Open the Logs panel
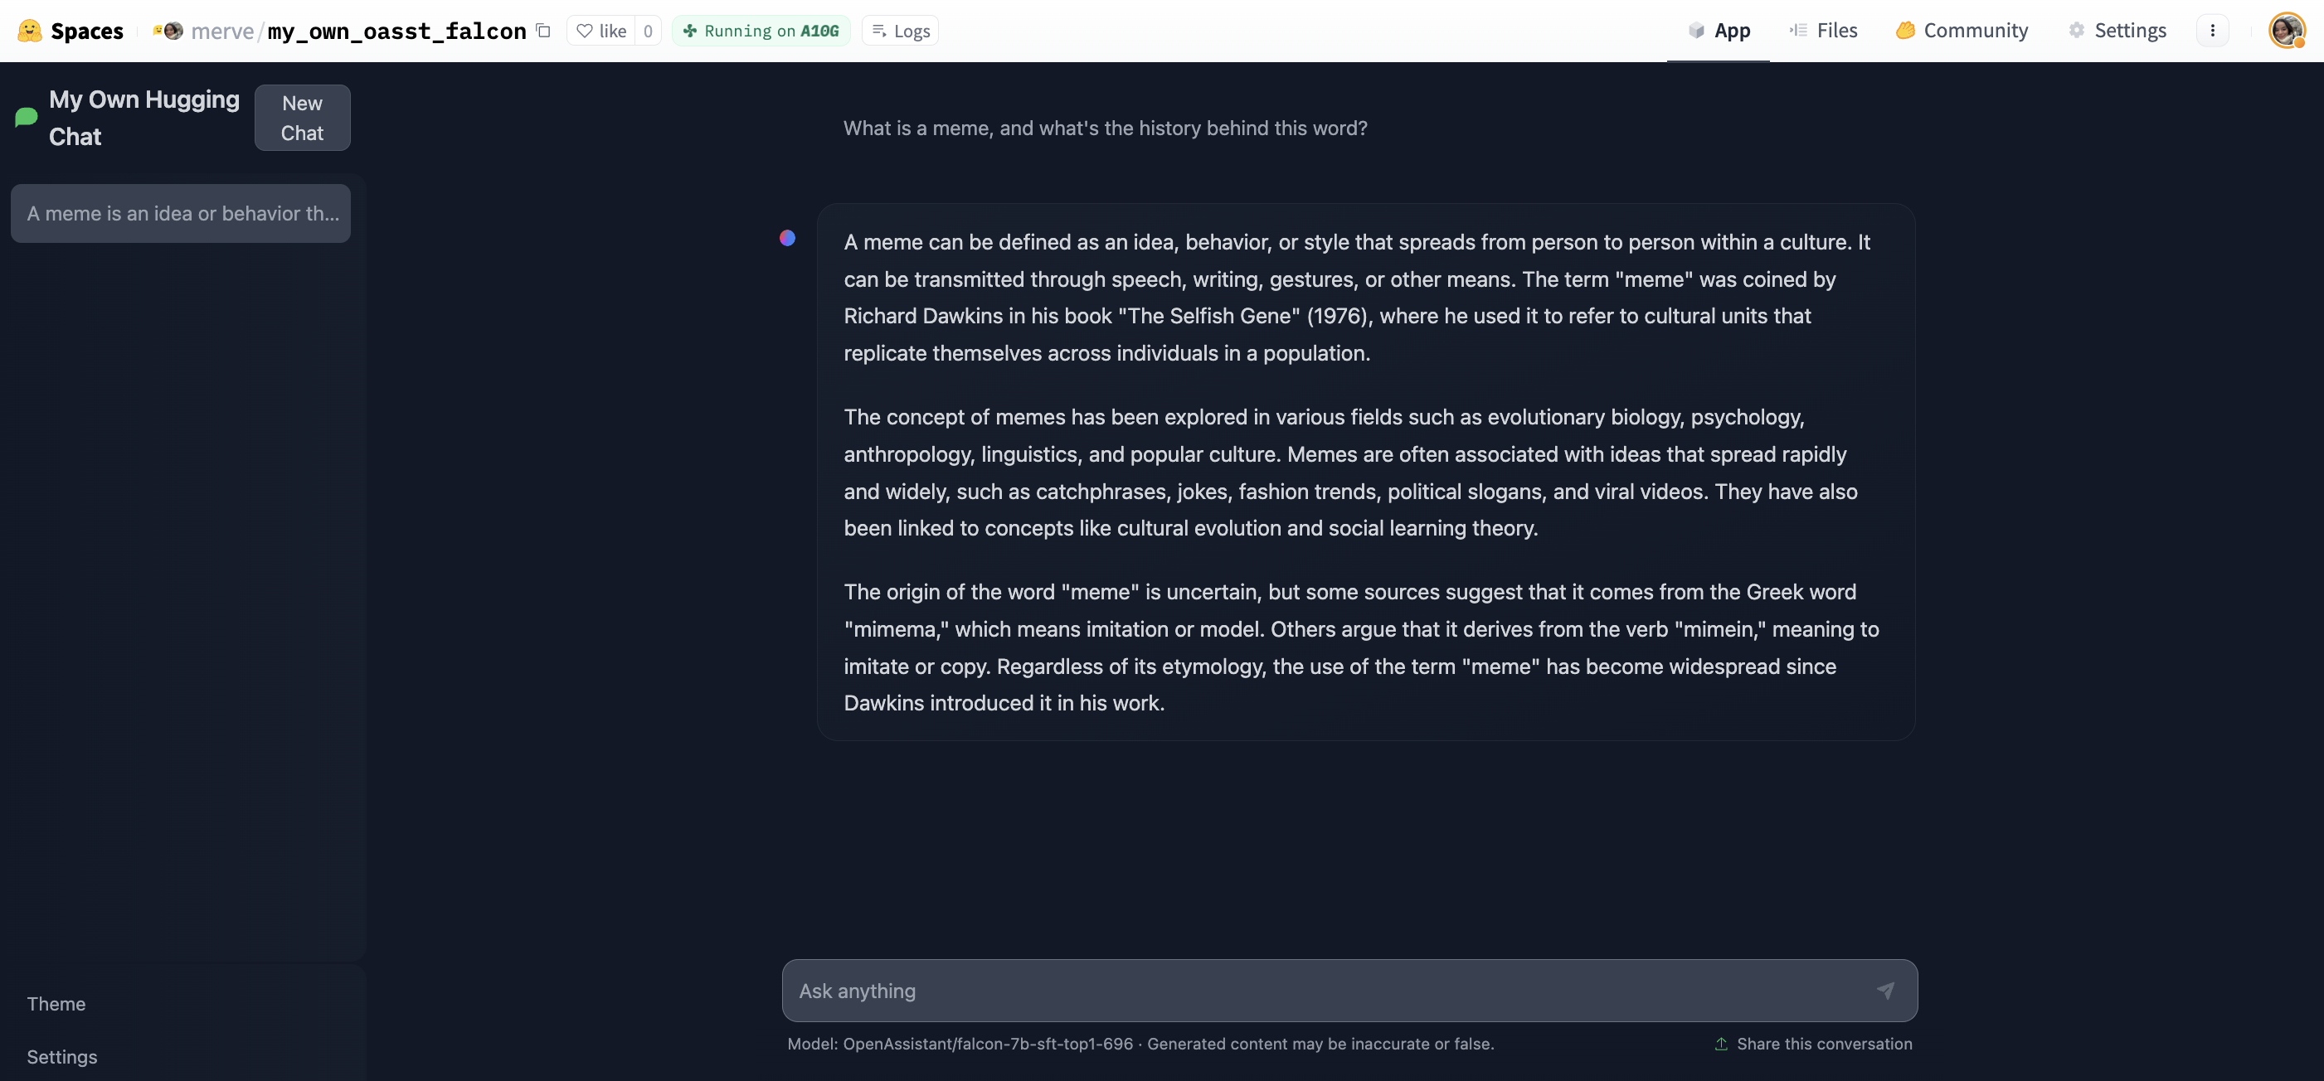2324x1081 pixels. (901, 31)
